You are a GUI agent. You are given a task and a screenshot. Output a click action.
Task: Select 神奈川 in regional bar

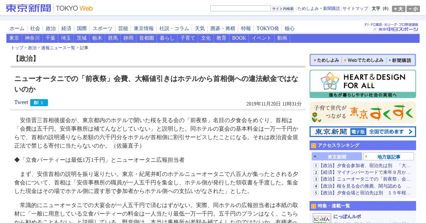32,38
